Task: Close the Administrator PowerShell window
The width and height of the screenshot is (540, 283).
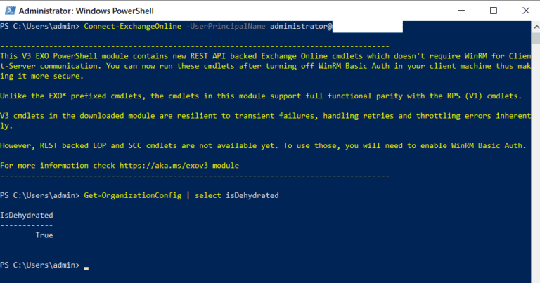Action: (525, 11)
